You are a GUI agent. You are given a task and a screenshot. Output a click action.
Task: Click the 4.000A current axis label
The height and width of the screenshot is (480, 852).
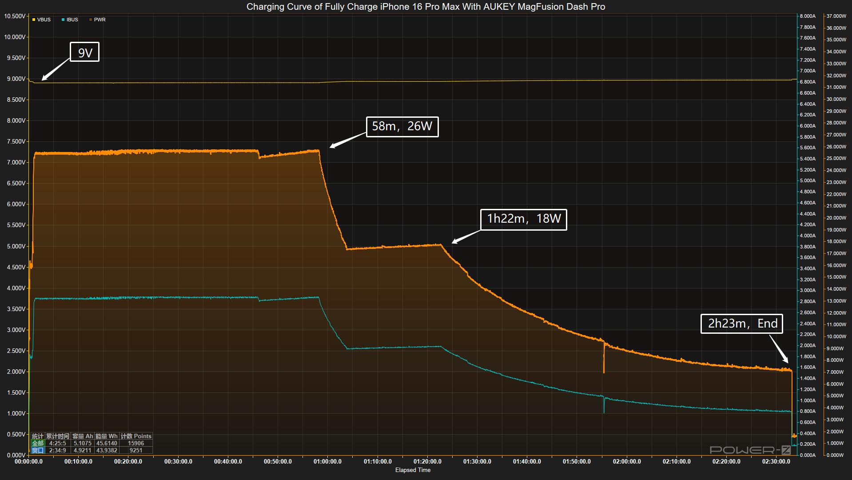coord(808,236)
